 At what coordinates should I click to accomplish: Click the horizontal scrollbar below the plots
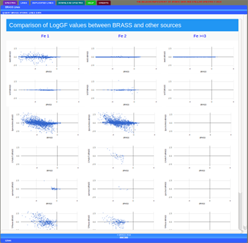120,231
